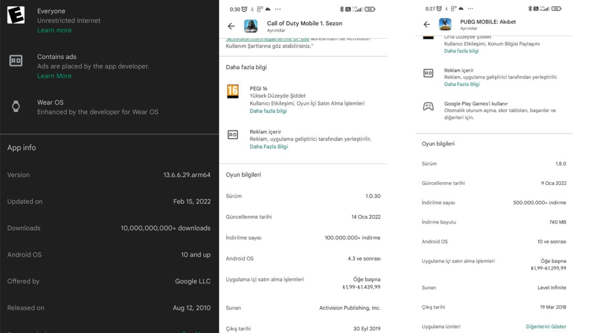This screenshot has width=593, height=333.
Task: Select version value 13.6.6.29.arm64
Action: pos(187,175)
